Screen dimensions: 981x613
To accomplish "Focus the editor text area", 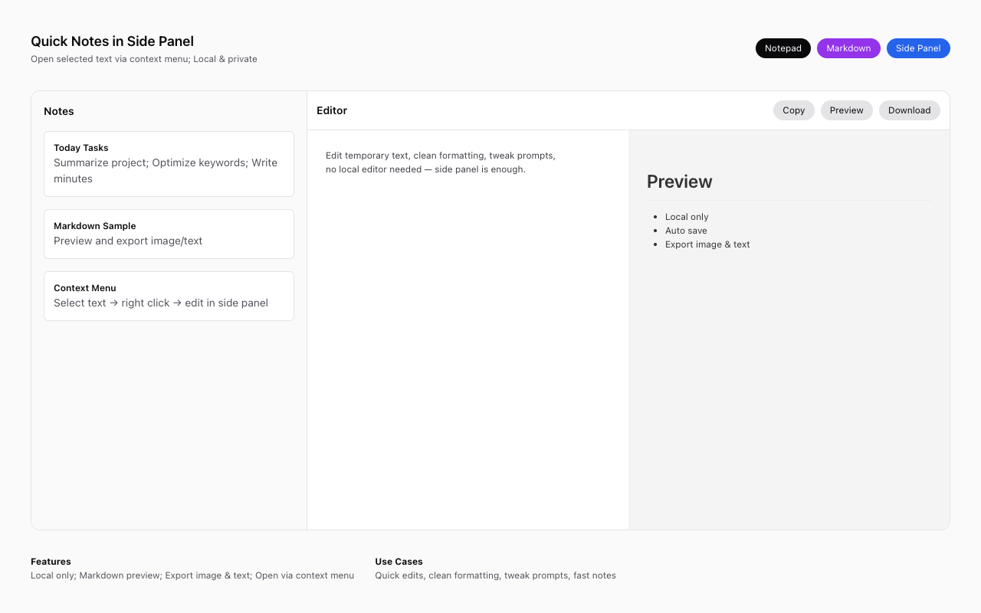I will tap(468, 329).
